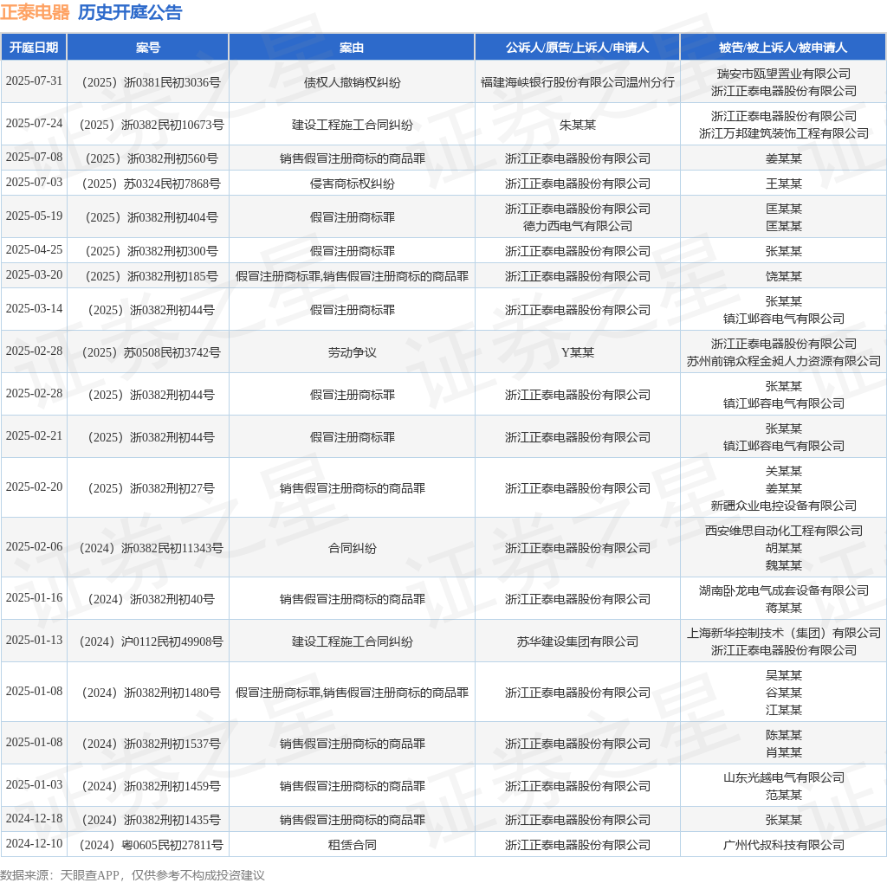Select date cell 2025-07-24
Image resolution: width=887 pixels, height=883 pixels.
click(34, 124)
